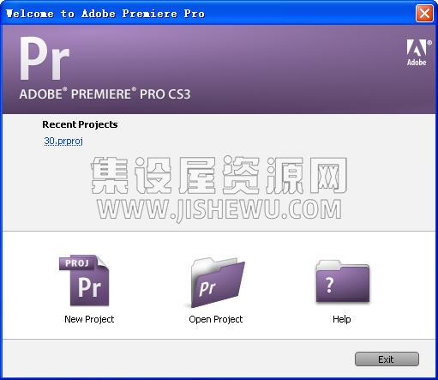Click the New Project PROJ document icon
The image size is (438, 380).
(84, 280)
